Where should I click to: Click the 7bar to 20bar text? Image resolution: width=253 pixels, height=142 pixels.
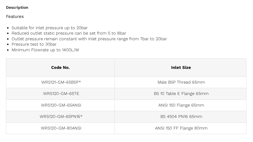153,39
